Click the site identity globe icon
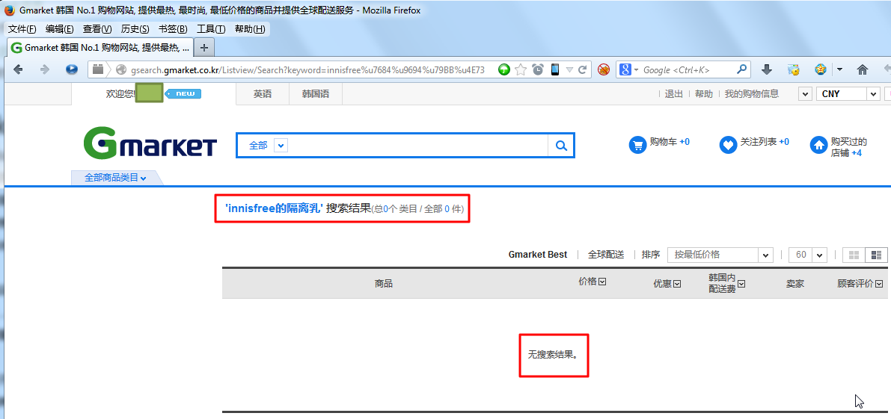Screen dimensions: 891x419 pyautogui.click(x=120, y=69)
